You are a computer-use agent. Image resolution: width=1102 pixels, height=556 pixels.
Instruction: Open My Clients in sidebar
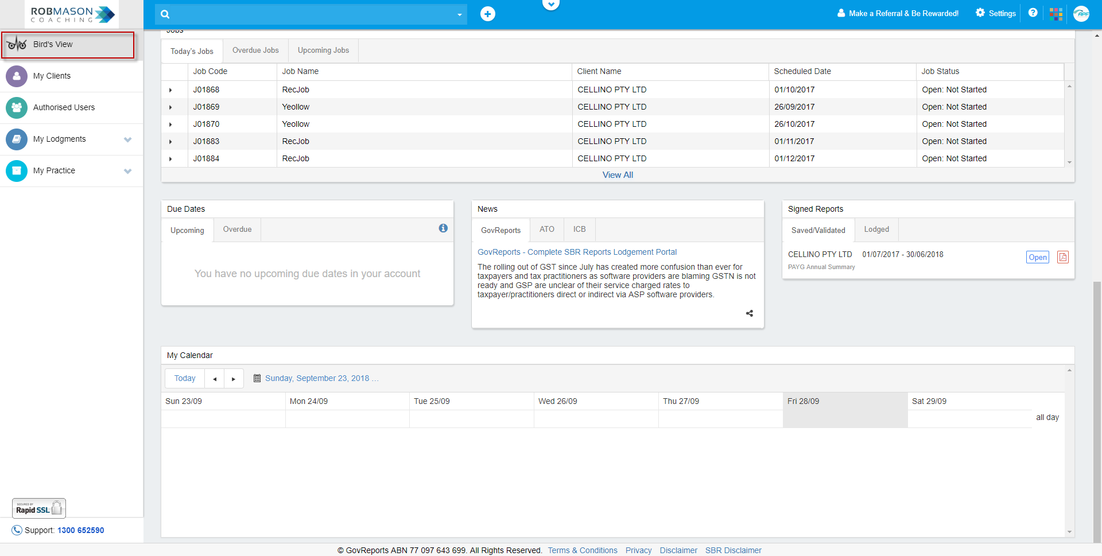click(71, 76)
